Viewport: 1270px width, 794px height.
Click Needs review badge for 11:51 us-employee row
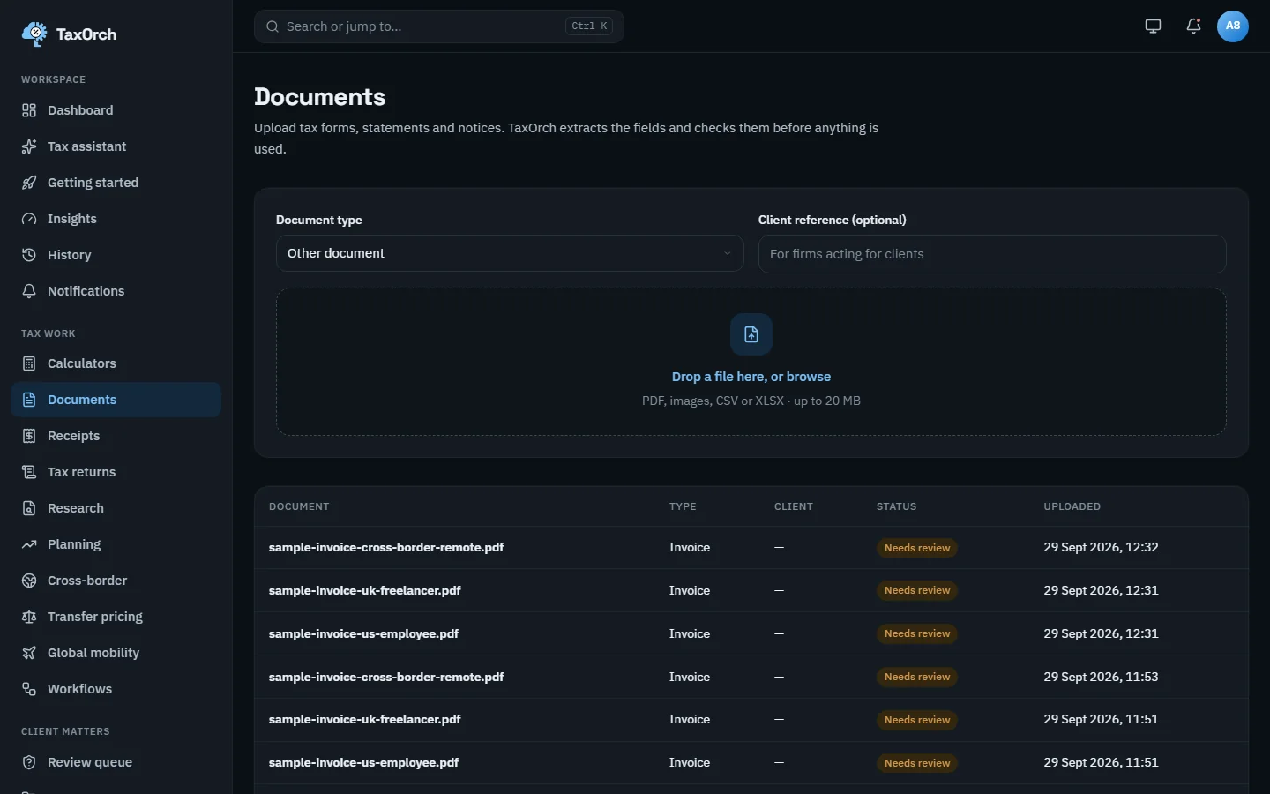[x=917, y=763]
